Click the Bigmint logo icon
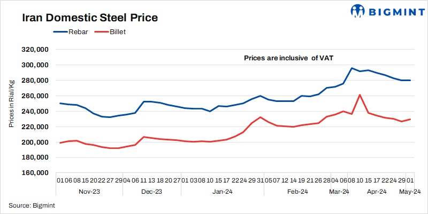The height and width of the screenshot is (214, 428). [358, 11]
